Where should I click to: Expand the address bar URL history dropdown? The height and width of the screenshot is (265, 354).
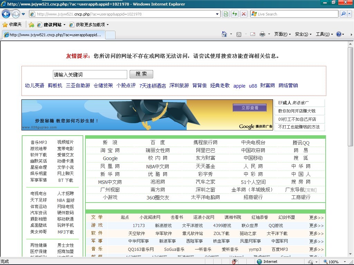tap(217, 14)
